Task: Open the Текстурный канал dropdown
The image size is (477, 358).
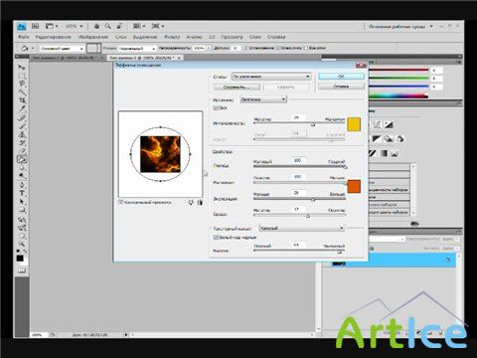Action: coord(302,228)
